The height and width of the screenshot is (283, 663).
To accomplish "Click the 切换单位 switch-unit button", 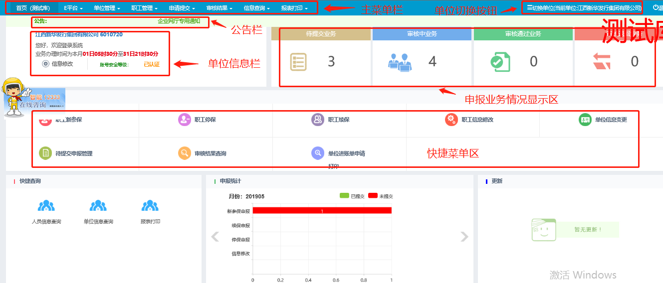I will click(x=584, y=8).
